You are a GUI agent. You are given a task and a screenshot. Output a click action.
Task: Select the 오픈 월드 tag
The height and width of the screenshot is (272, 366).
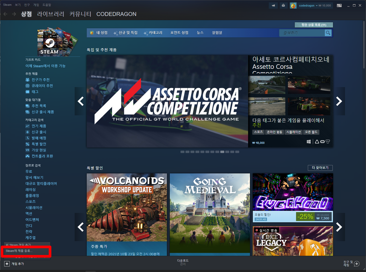311,132
